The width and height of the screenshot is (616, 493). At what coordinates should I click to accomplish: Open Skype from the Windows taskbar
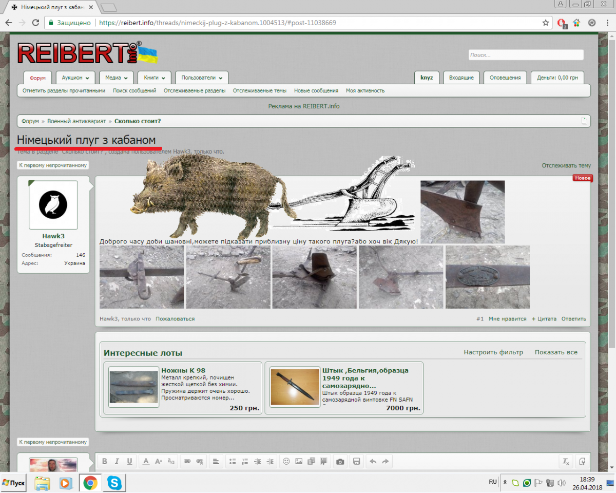tap(114, 483)
